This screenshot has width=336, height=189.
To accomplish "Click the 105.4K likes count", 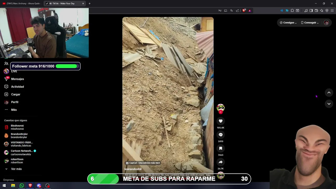I will click(x=220, y=128).
